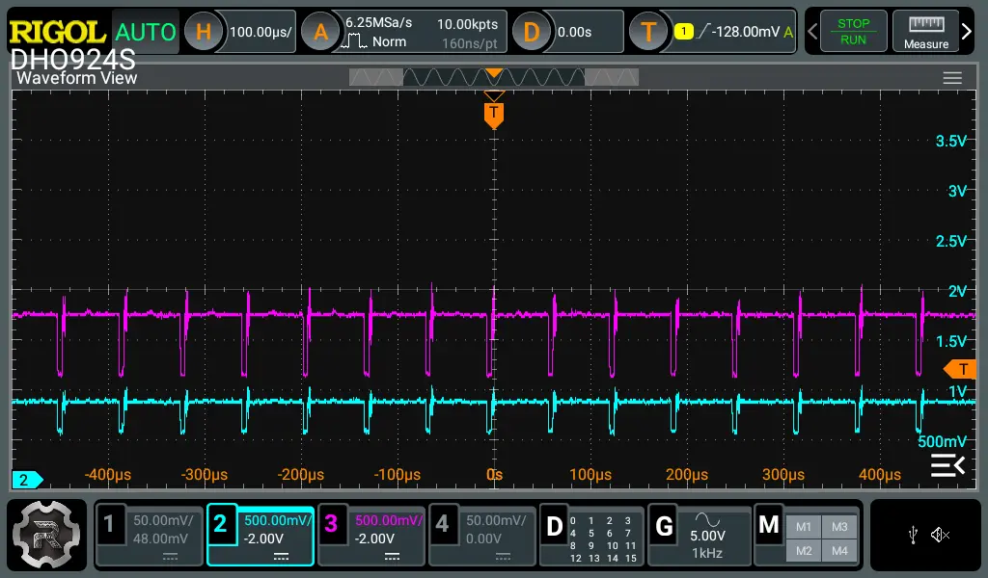Click the gear-shaped Rigol function navigation icon
988x578 pixels.
[46, 536]
